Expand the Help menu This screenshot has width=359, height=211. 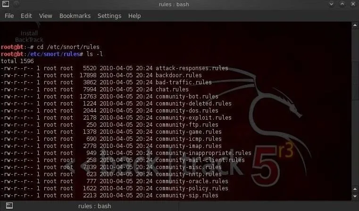click(134, 16)
